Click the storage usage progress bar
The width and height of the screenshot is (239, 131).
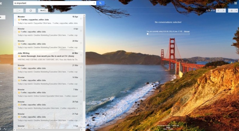pyautogui.click(x=168, y=34)
